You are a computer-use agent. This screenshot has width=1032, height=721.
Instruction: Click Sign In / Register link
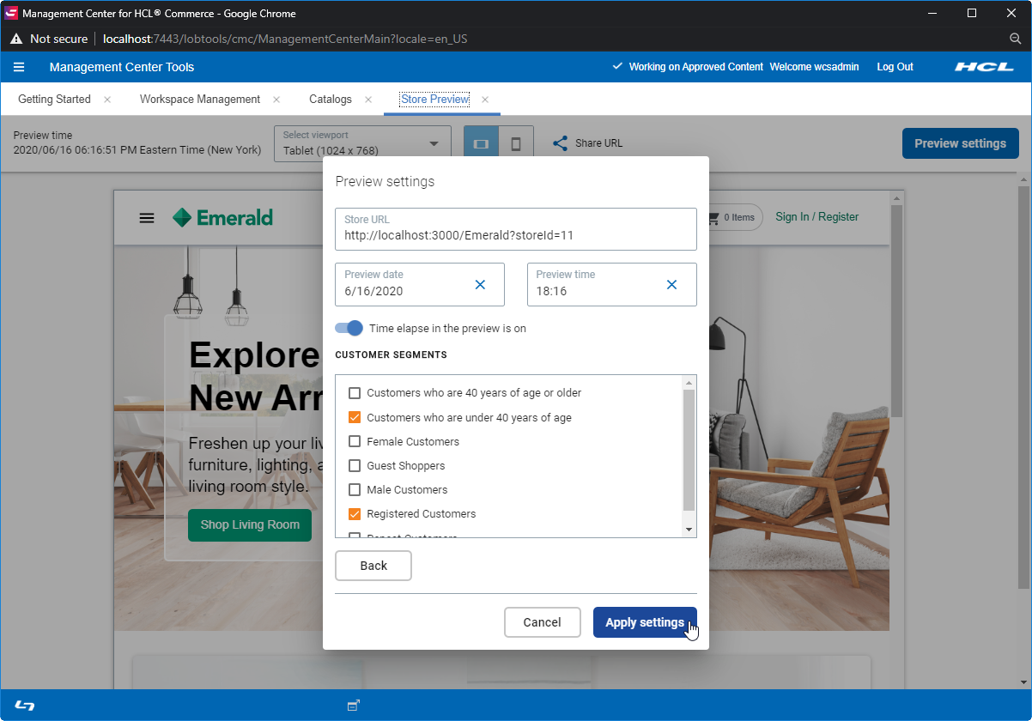(816, 217)
